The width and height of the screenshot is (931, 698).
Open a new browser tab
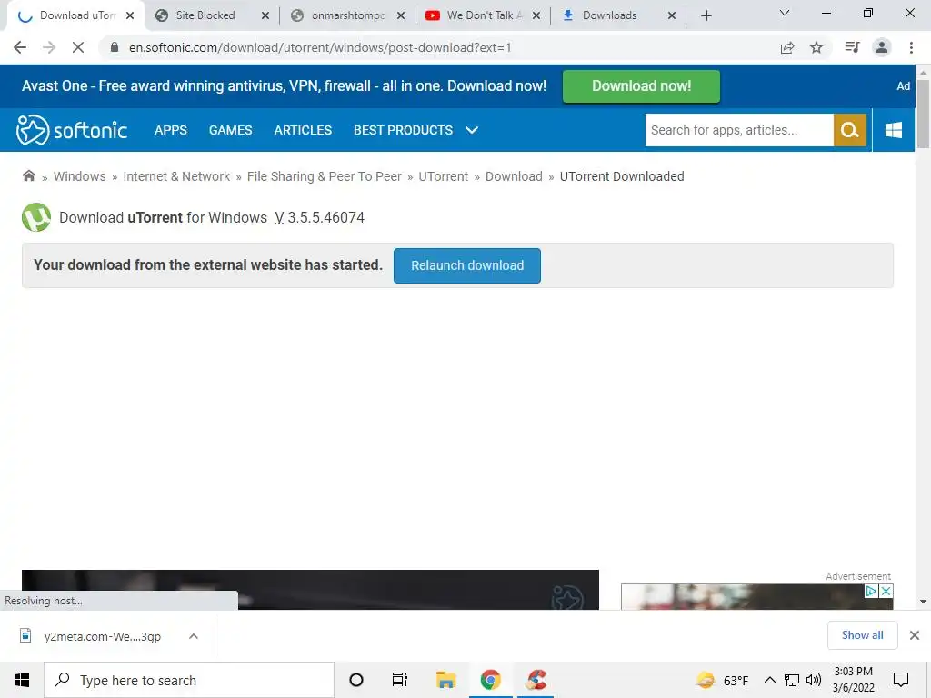pos(706,15)
